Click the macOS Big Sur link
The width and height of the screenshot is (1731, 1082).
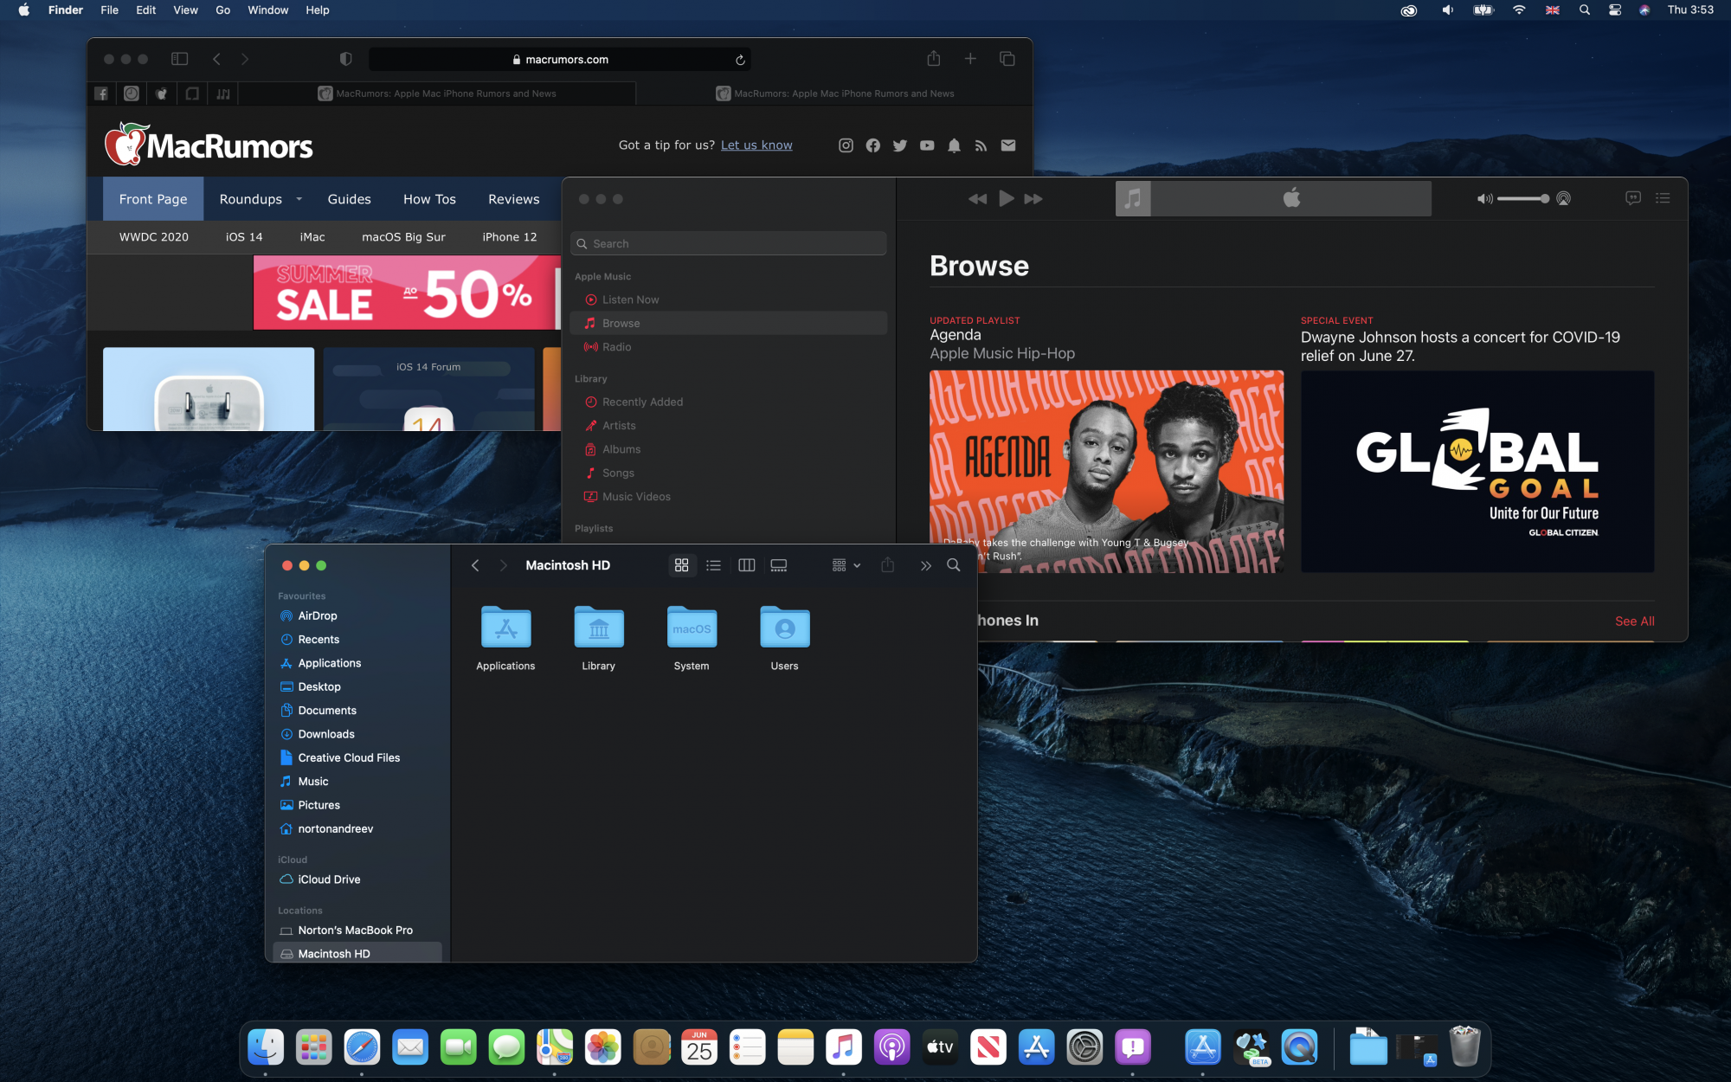(403, 237)
